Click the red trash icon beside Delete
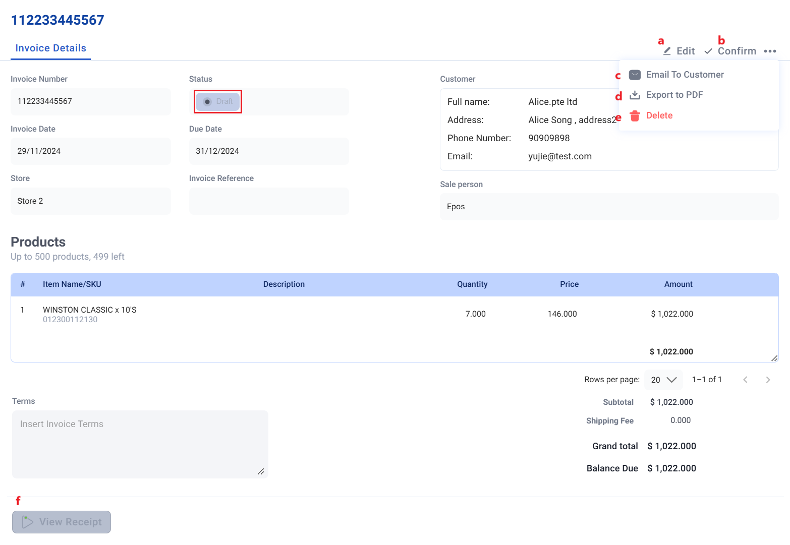 tap(634, 115)
